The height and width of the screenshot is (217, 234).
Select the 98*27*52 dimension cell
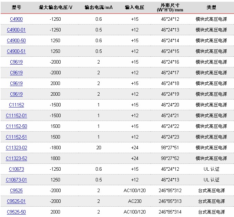pyautogui.click(x=170, y=158)
